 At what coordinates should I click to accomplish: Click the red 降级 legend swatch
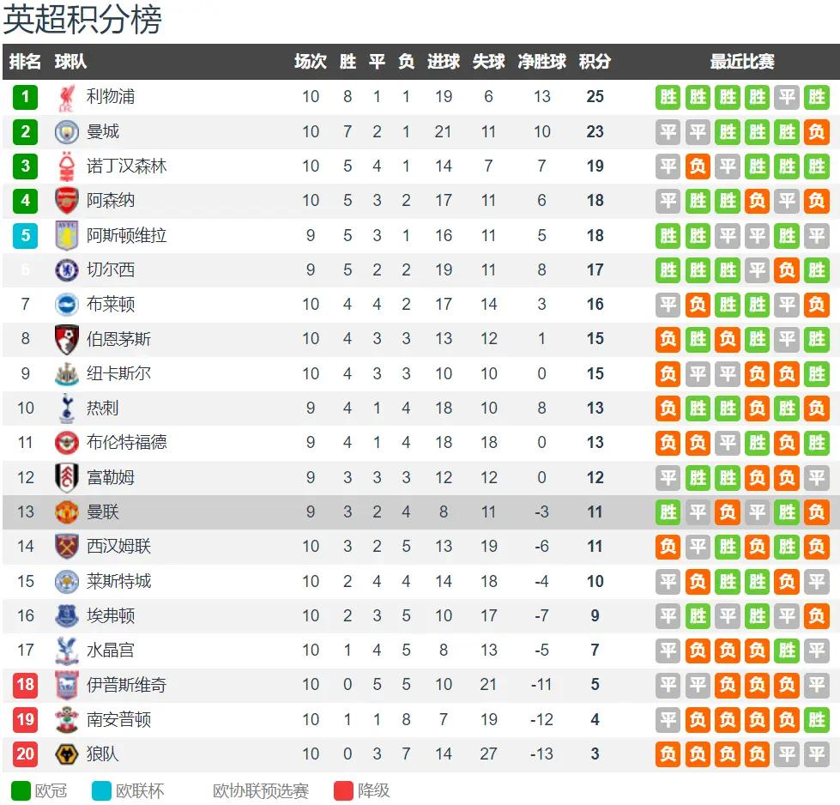click(343, 790)
